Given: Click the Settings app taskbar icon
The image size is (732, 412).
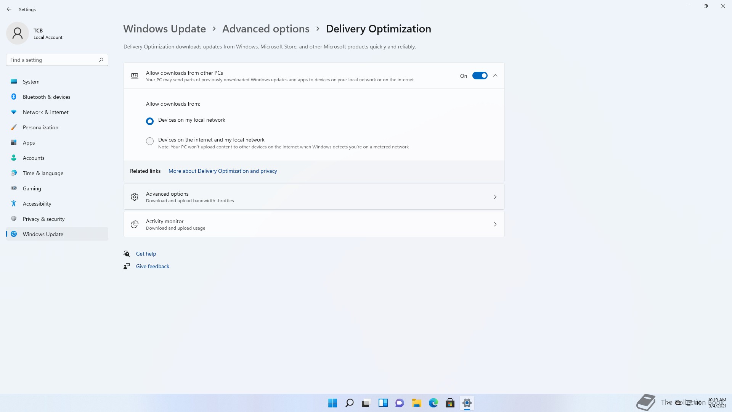Looking at the screenshot, I should pyautogui.click(x=467, y=403).
